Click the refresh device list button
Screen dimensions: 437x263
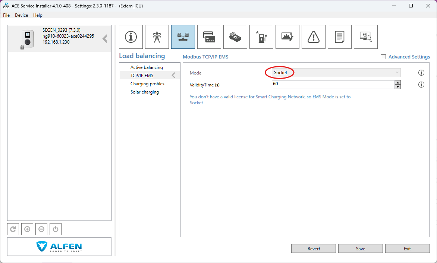point(13,229)
